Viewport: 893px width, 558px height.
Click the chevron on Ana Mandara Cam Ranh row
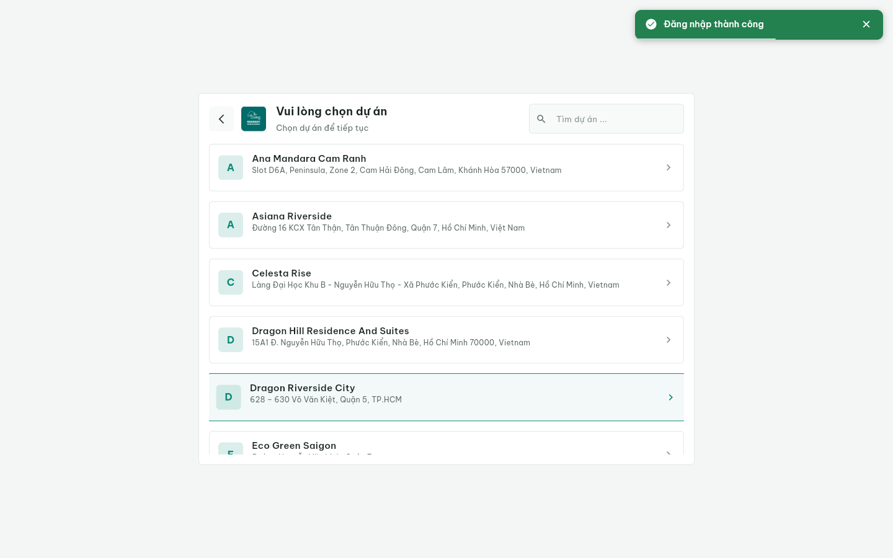(669, 167)
